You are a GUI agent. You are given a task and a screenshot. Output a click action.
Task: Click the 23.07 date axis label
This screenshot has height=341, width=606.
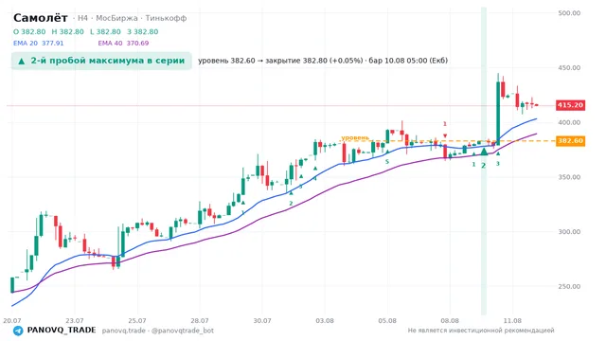[x=75, y=320]
